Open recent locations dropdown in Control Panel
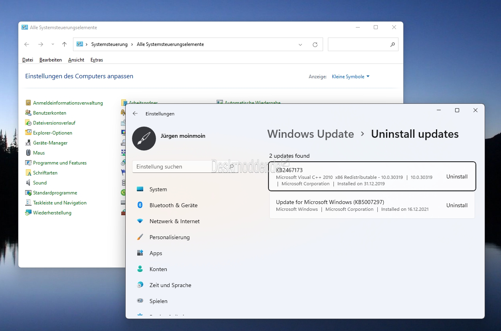Image resolution: width=501 pixels, height=331 pixels. [53, 44]
